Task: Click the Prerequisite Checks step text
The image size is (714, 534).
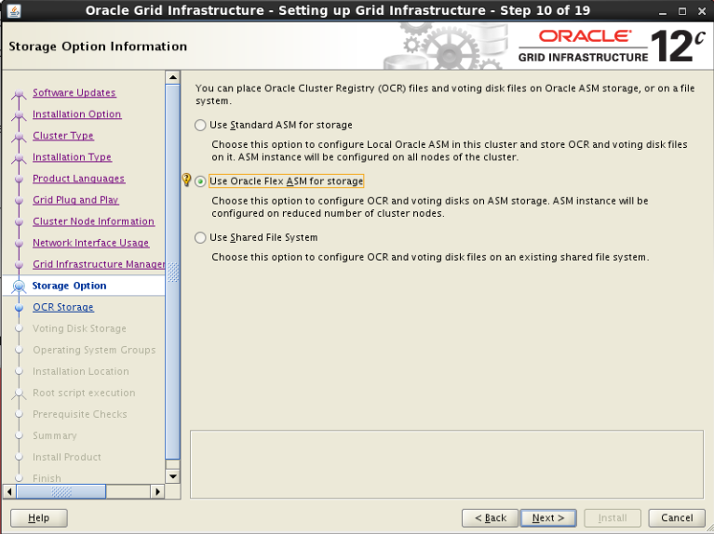Action: [x=80, y=414]
